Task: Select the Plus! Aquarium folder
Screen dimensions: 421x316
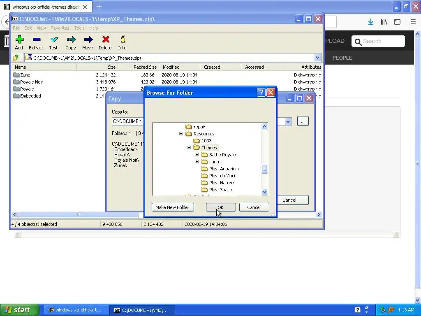Action: [x=224, y=169]
